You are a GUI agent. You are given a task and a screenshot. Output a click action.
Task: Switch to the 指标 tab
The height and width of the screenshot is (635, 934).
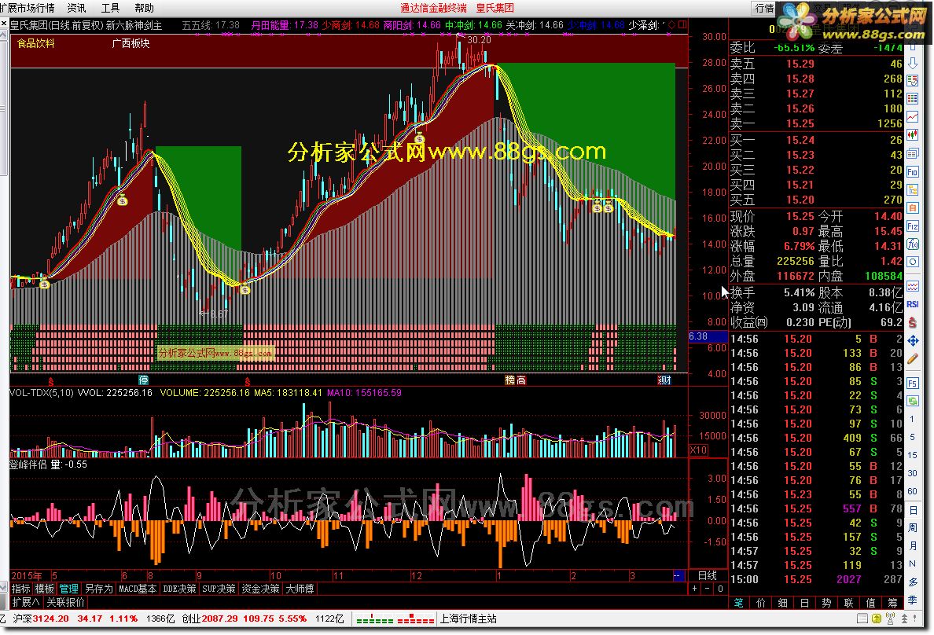tap(21, 589)
